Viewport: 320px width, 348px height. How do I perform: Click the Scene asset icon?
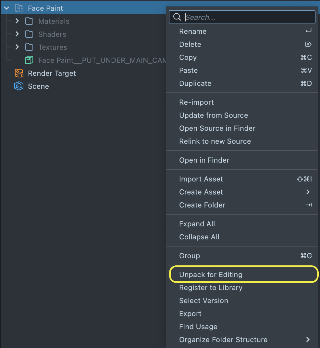tap(19, 86)
